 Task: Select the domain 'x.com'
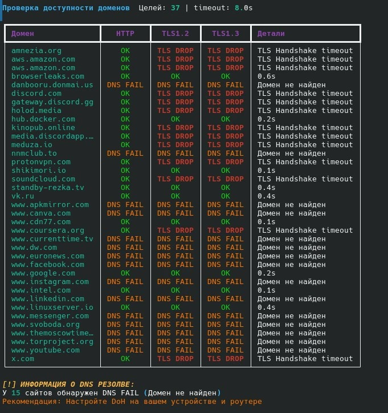[23, 359]
